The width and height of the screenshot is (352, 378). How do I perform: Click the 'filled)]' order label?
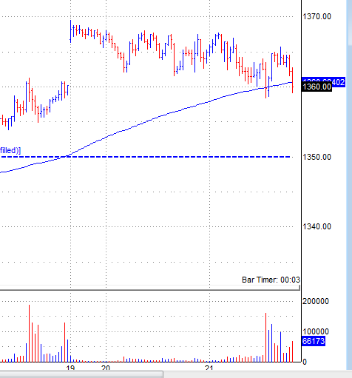[x=10, y=150]
